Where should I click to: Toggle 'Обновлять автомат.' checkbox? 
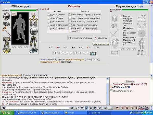pyautogui.click(x=111, y=90)
